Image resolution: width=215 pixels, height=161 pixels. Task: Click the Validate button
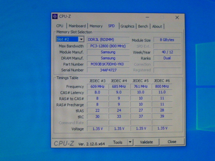tap(146, 142)
